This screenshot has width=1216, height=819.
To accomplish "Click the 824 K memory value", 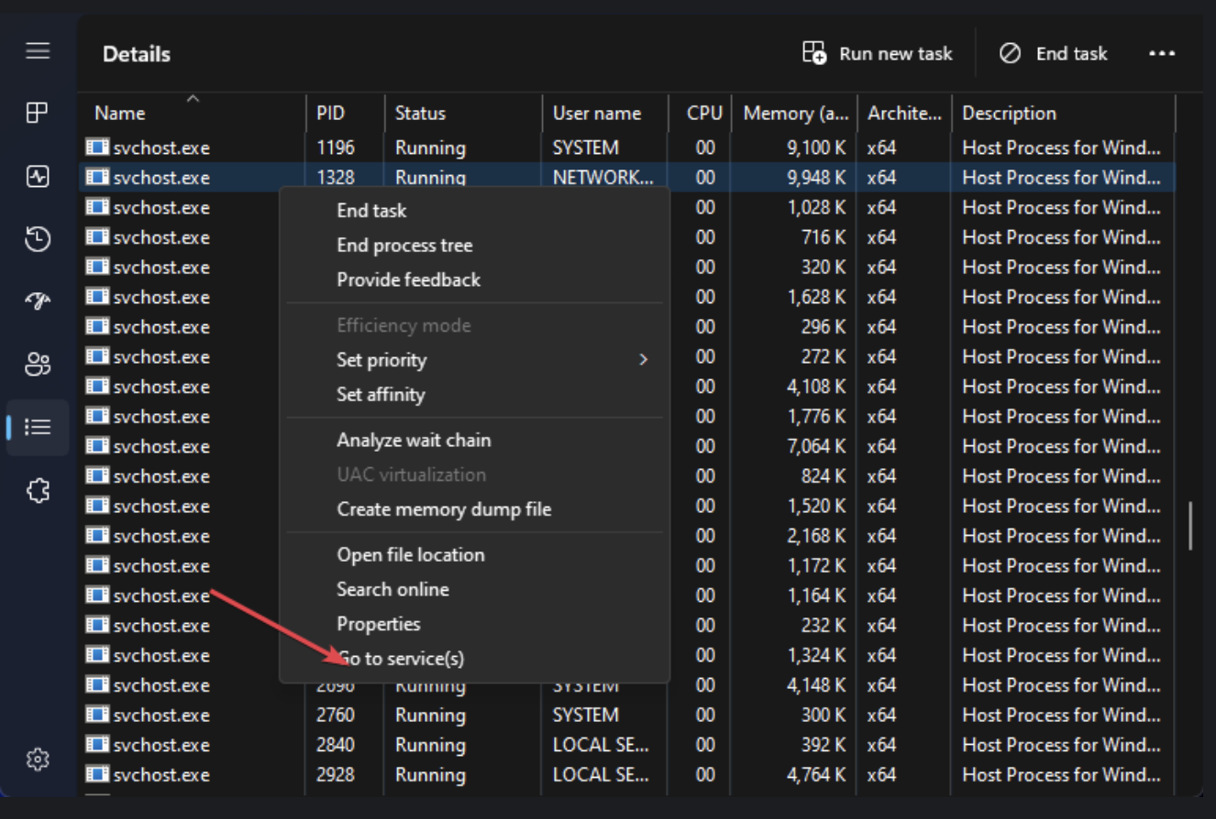I will coord(824,476).
